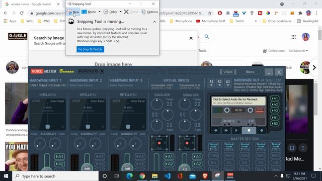The image size is (322, 181).
Task: Open the A3 hardware out device dropdown
Action: coord(228,83)
